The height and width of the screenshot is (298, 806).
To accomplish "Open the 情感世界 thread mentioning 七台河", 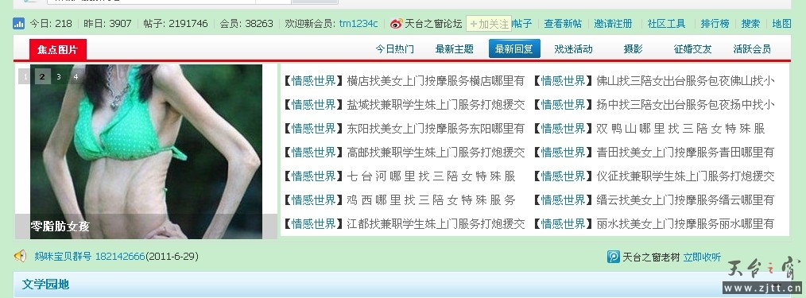I will click(x=432, y=176).
